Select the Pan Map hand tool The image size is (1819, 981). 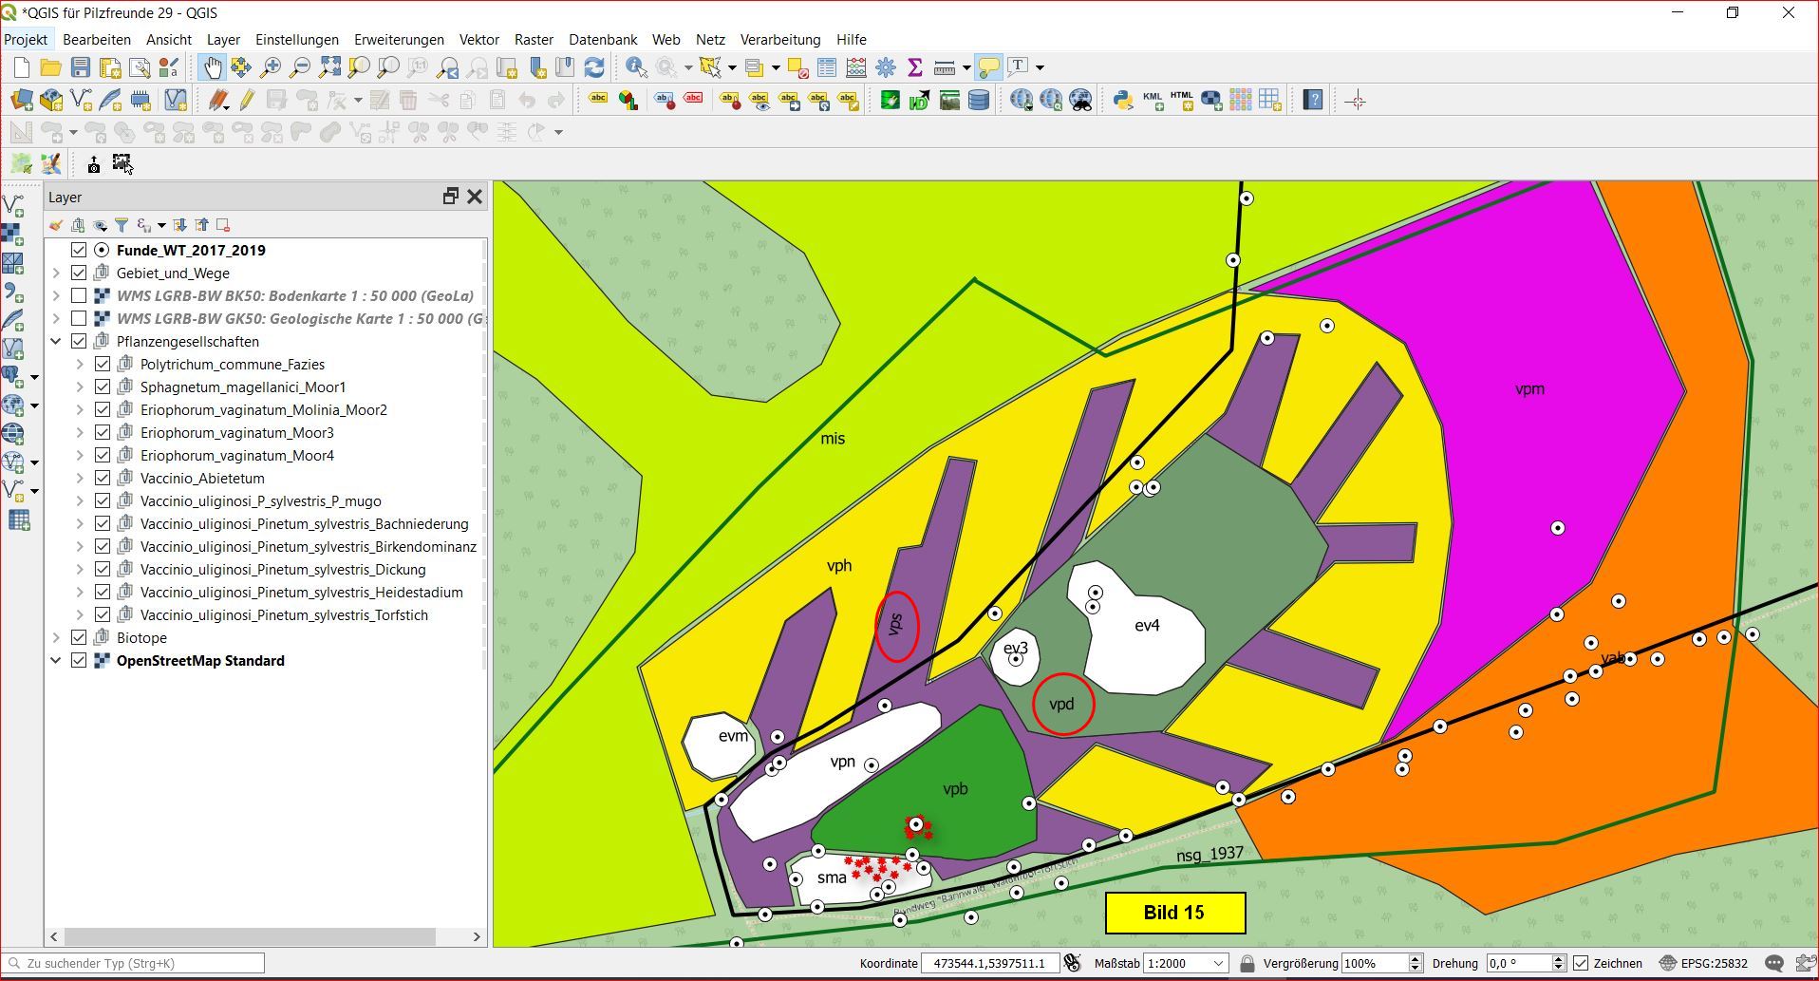211,67
